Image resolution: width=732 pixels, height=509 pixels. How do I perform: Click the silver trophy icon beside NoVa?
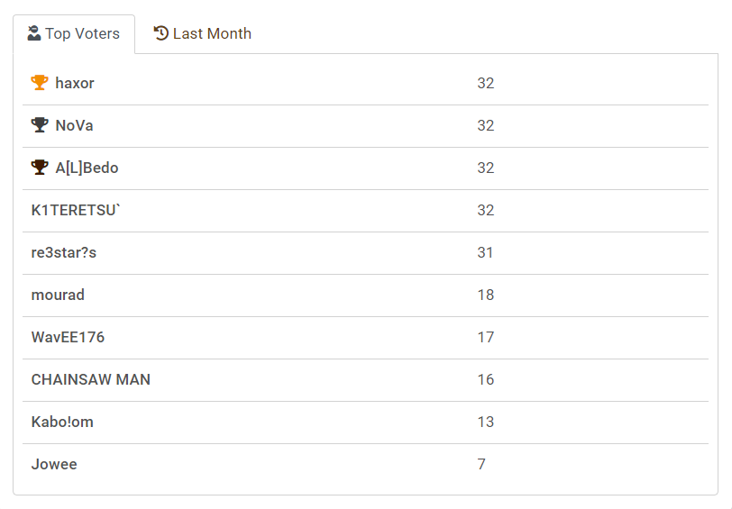pyautogui.click(x=40, y=125)
